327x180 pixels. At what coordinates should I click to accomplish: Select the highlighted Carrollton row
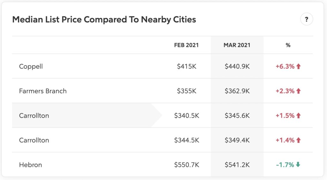(x=163, y=116)
